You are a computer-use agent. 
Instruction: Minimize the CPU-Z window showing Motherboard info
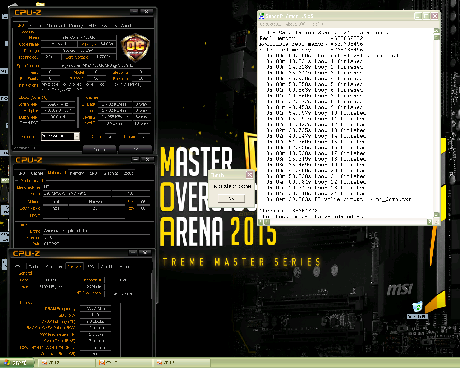click(x=135, y=159)
